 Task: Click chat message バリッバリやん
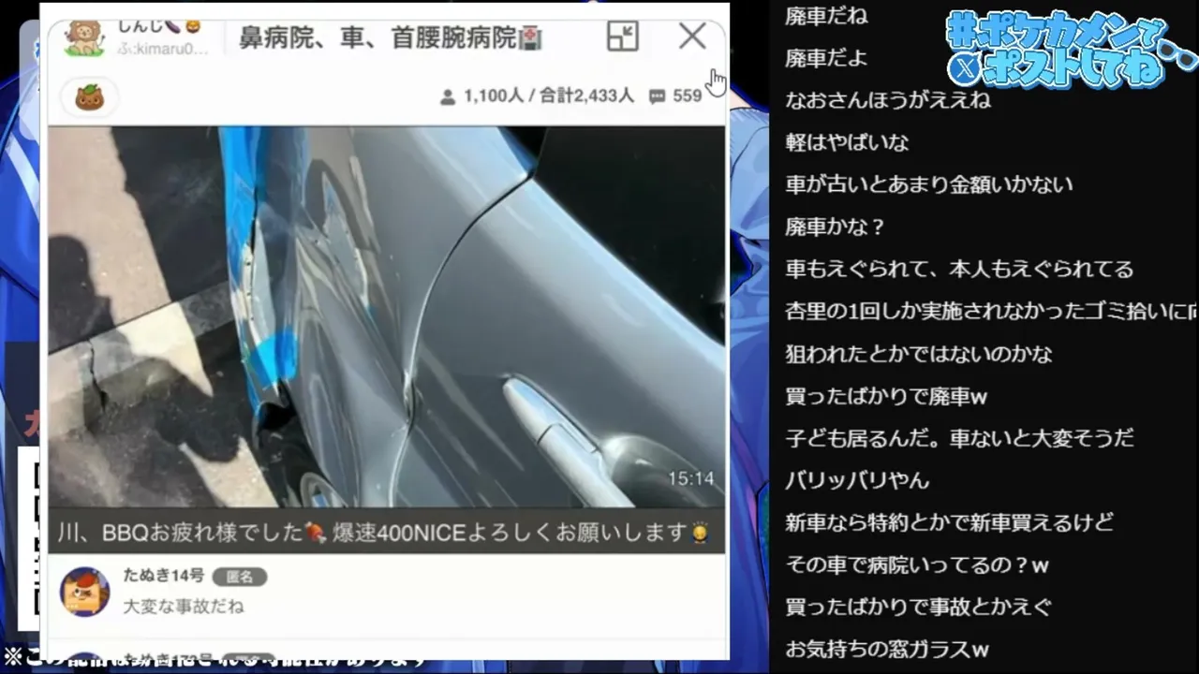tap(857, 480)
